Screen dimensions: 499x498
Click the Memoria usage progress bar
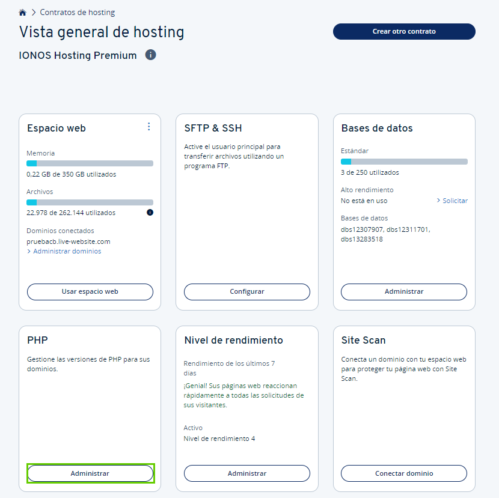(90, 163)
